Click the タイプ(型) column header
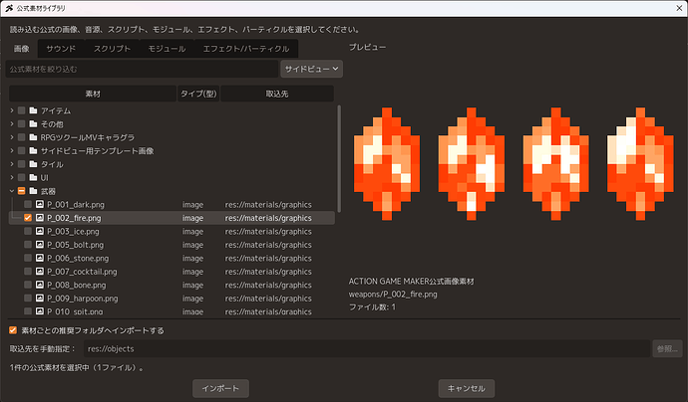 point(198,94)
